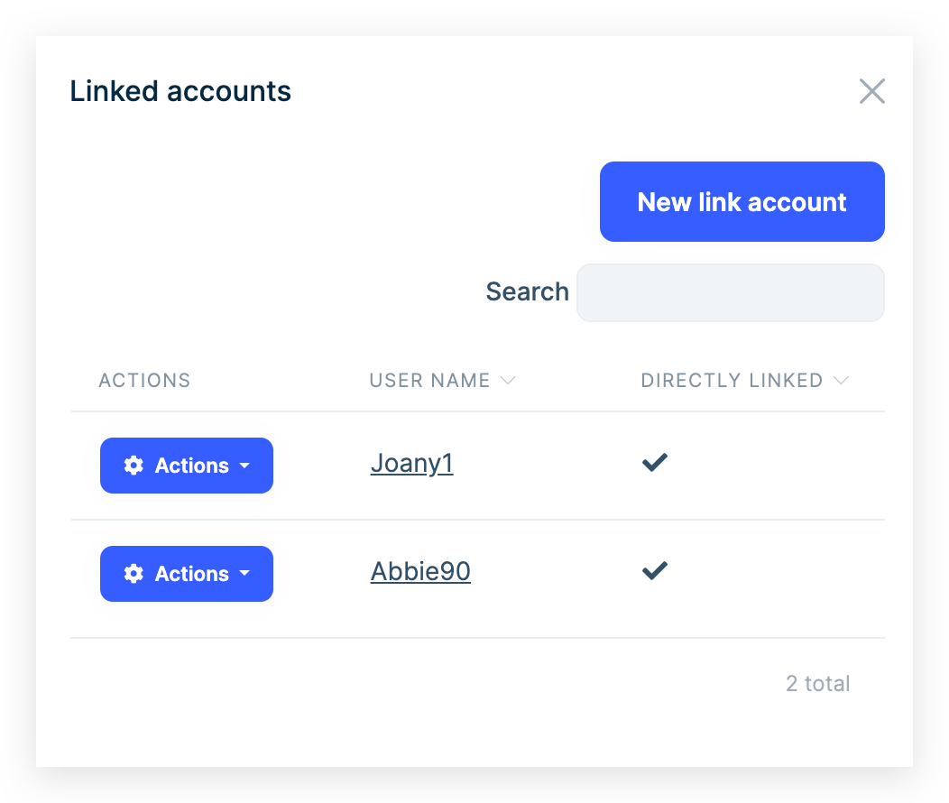Click the checkmark in Abbie90's Directly Linked cell
Viewport: 949px width, 803px height.
(654, 570)
